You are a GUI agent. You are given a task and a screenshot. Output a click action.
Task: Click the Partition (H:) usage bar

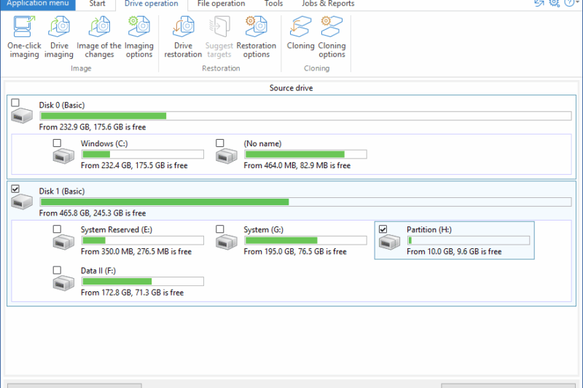469,240
